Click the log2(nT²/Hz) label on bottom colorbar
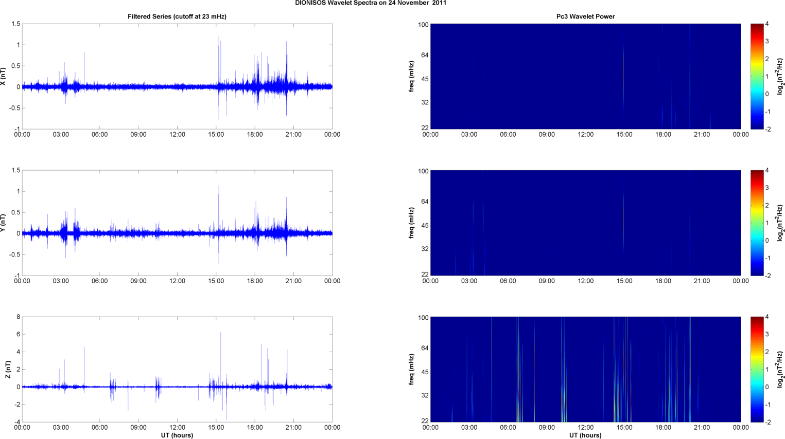The height and width of the screenshot is (439, 785). pyautogui.click(x=780, y=370)
